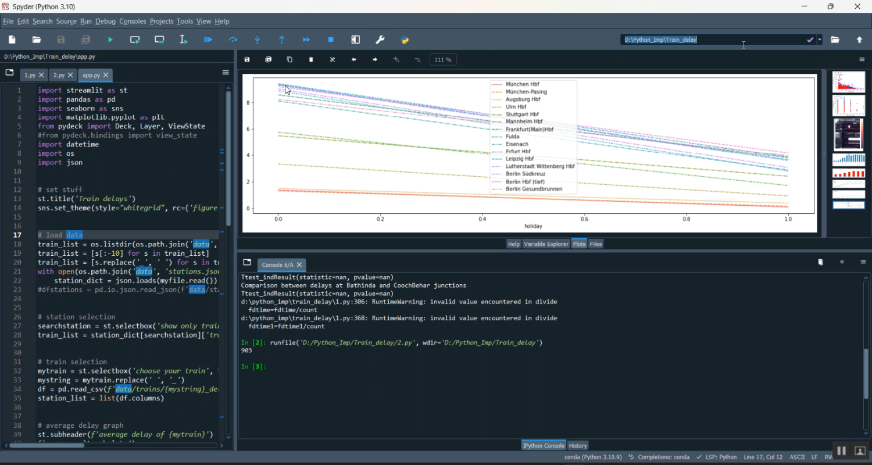Open the PYTHONPATH manager Python icon
The height and width of the screenshot is (465, 872).
(x=405, y=40)
